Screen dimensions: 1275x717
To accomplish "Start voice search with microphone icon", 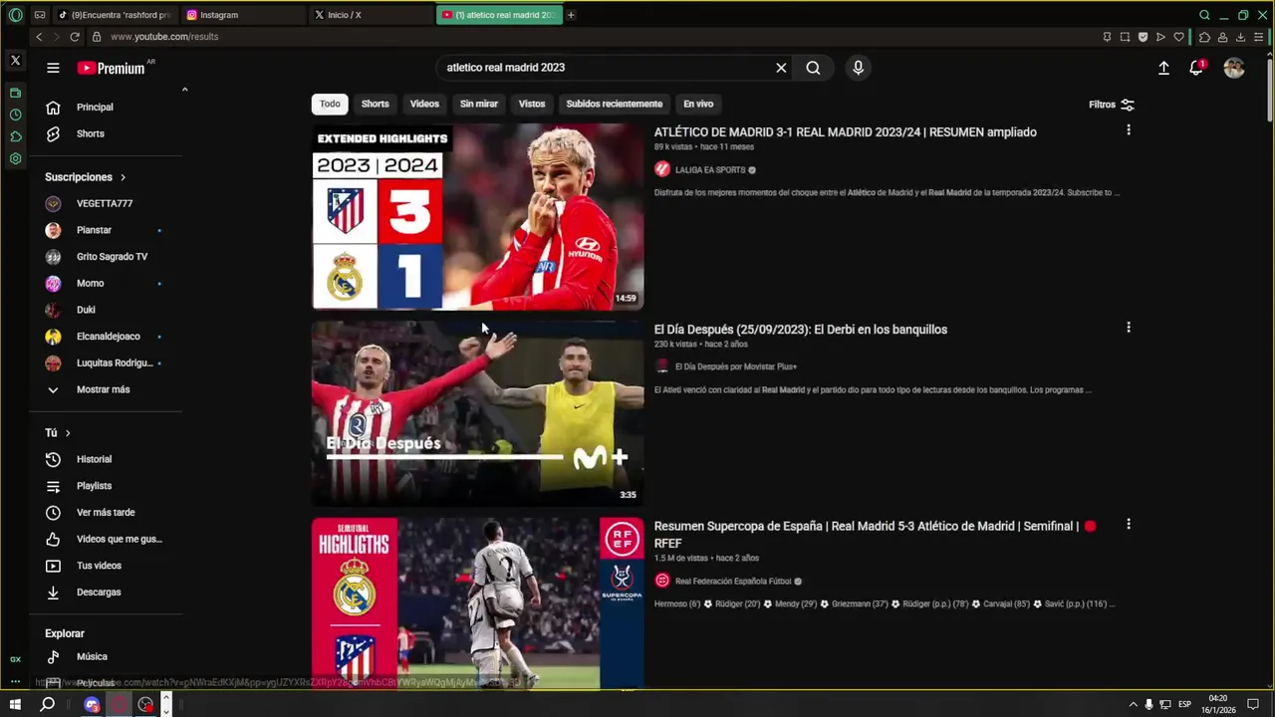I will (x=858, y=68).
